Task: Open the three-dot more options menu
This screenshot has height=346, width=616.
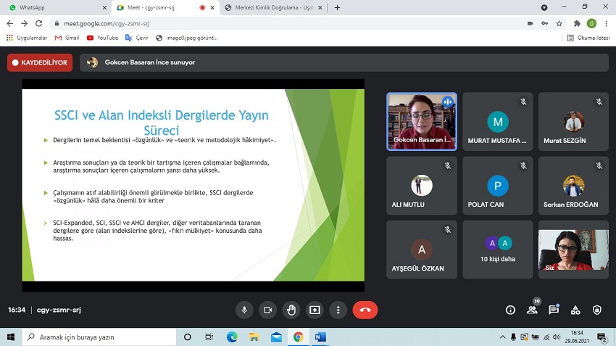Action: [x=338, y=310]
